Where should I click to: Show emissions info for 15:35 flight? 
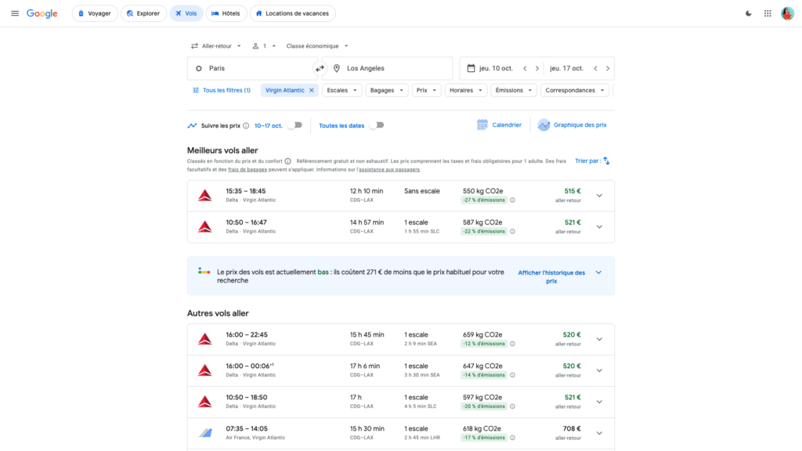tap(512, 200)
